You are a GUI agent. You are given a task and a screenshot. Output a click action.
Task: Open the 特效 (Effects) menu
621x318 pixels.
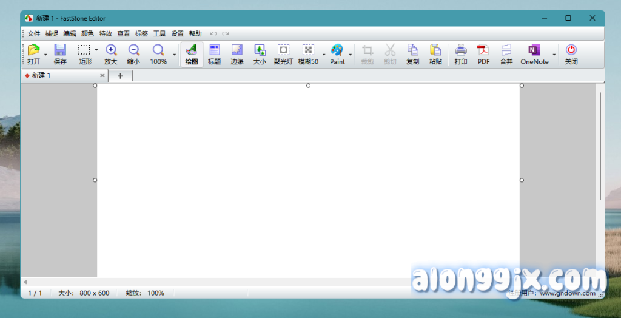pos(106,34)
